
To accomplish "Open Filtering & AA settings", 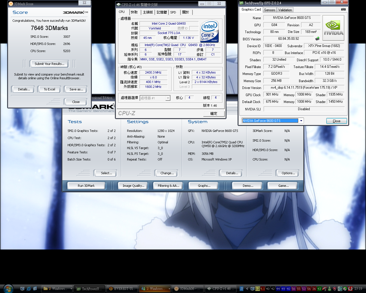I will coord(168,186).
